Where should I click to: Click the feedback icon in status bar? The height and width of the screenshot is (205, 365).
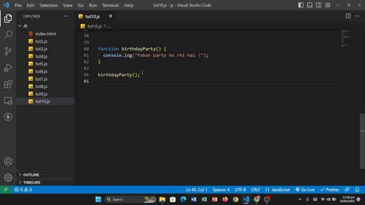pos(347,190)
